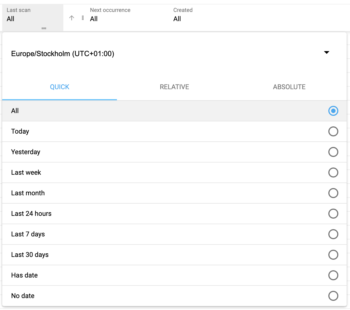Screen dimensions: 350x310
Task: Click the resize grip below Last scan
Action: click(x=44, y=28)
